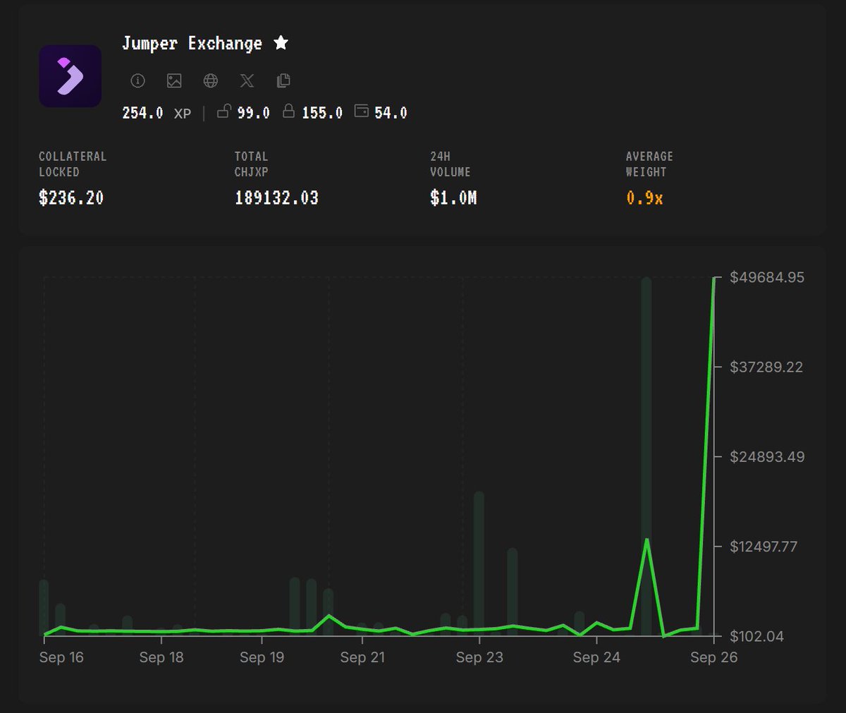This screenshot has height=713, width=846.
Task: Open the image gallery icon
Action: (x=174, y=80)
